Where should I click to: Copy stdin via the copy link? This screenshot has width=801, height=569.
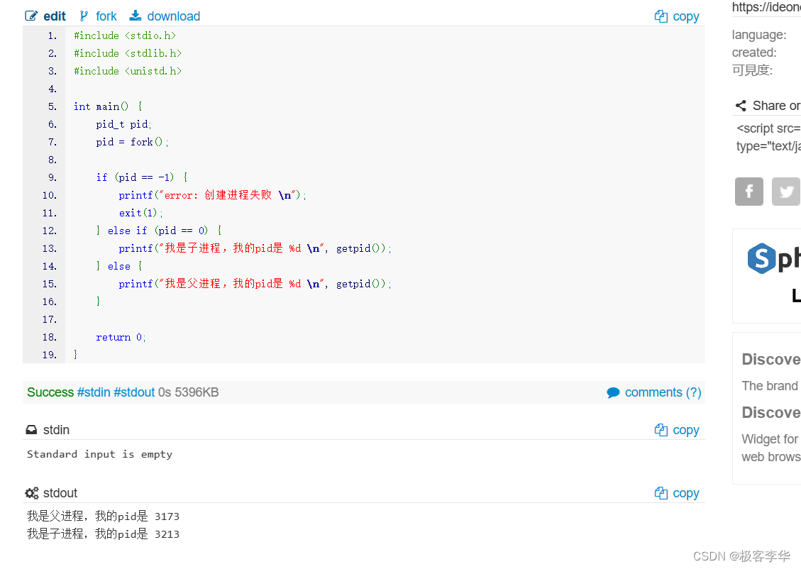pos(685,431)
